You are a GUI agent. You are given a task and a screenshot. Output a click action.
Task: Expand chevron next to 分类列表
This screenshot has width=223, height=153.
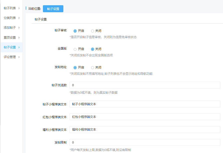tap(19, 18)
